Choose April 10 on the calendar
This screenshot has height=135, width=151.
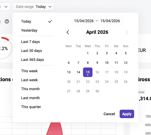[107, 63]
